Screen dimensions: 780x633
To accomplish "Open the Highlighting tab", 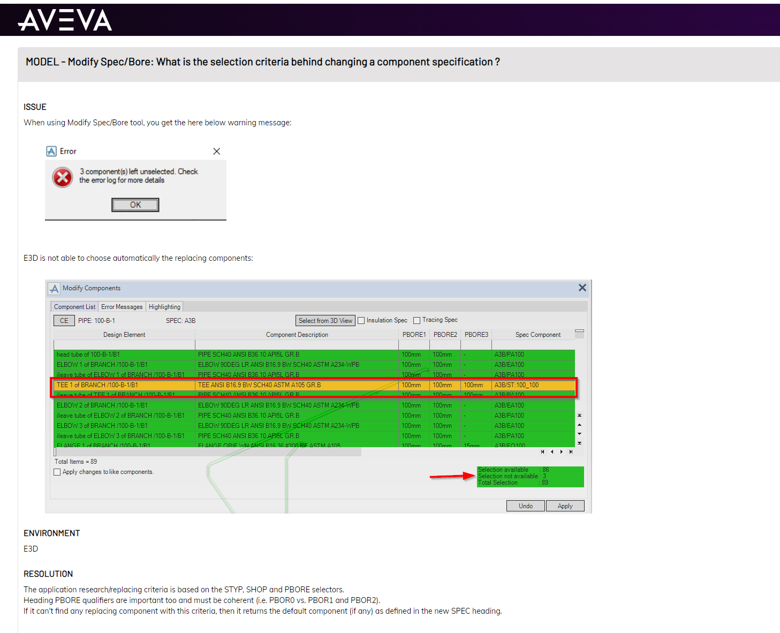I will click(164, 307).
